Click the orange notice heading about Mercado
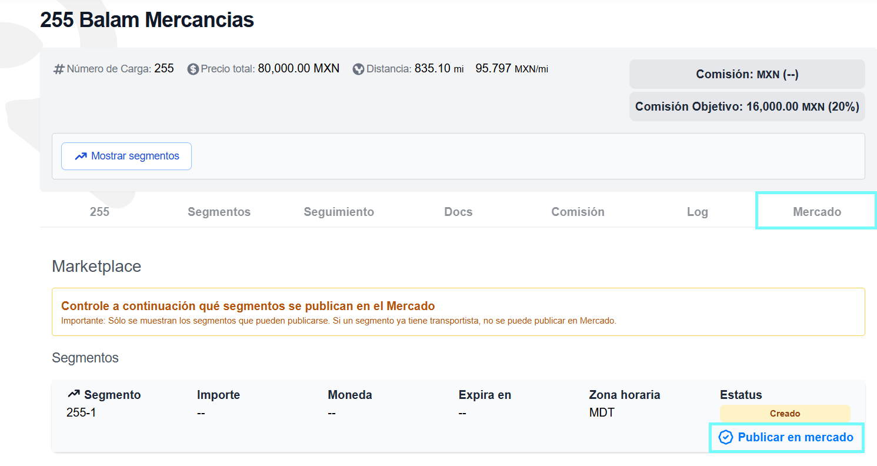The height and width of the screenshot is (466, 877). (248, 306)
